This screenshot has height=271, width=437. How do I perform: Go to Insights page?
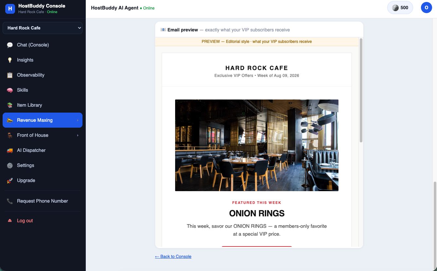tap(43, 60)
